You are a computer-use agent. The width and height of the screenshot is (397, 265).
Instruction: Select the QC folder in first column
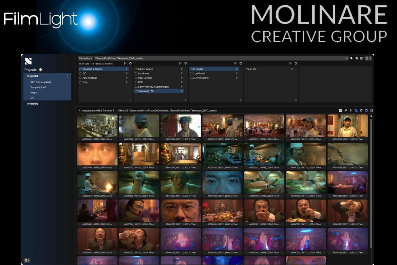point(103,73)
